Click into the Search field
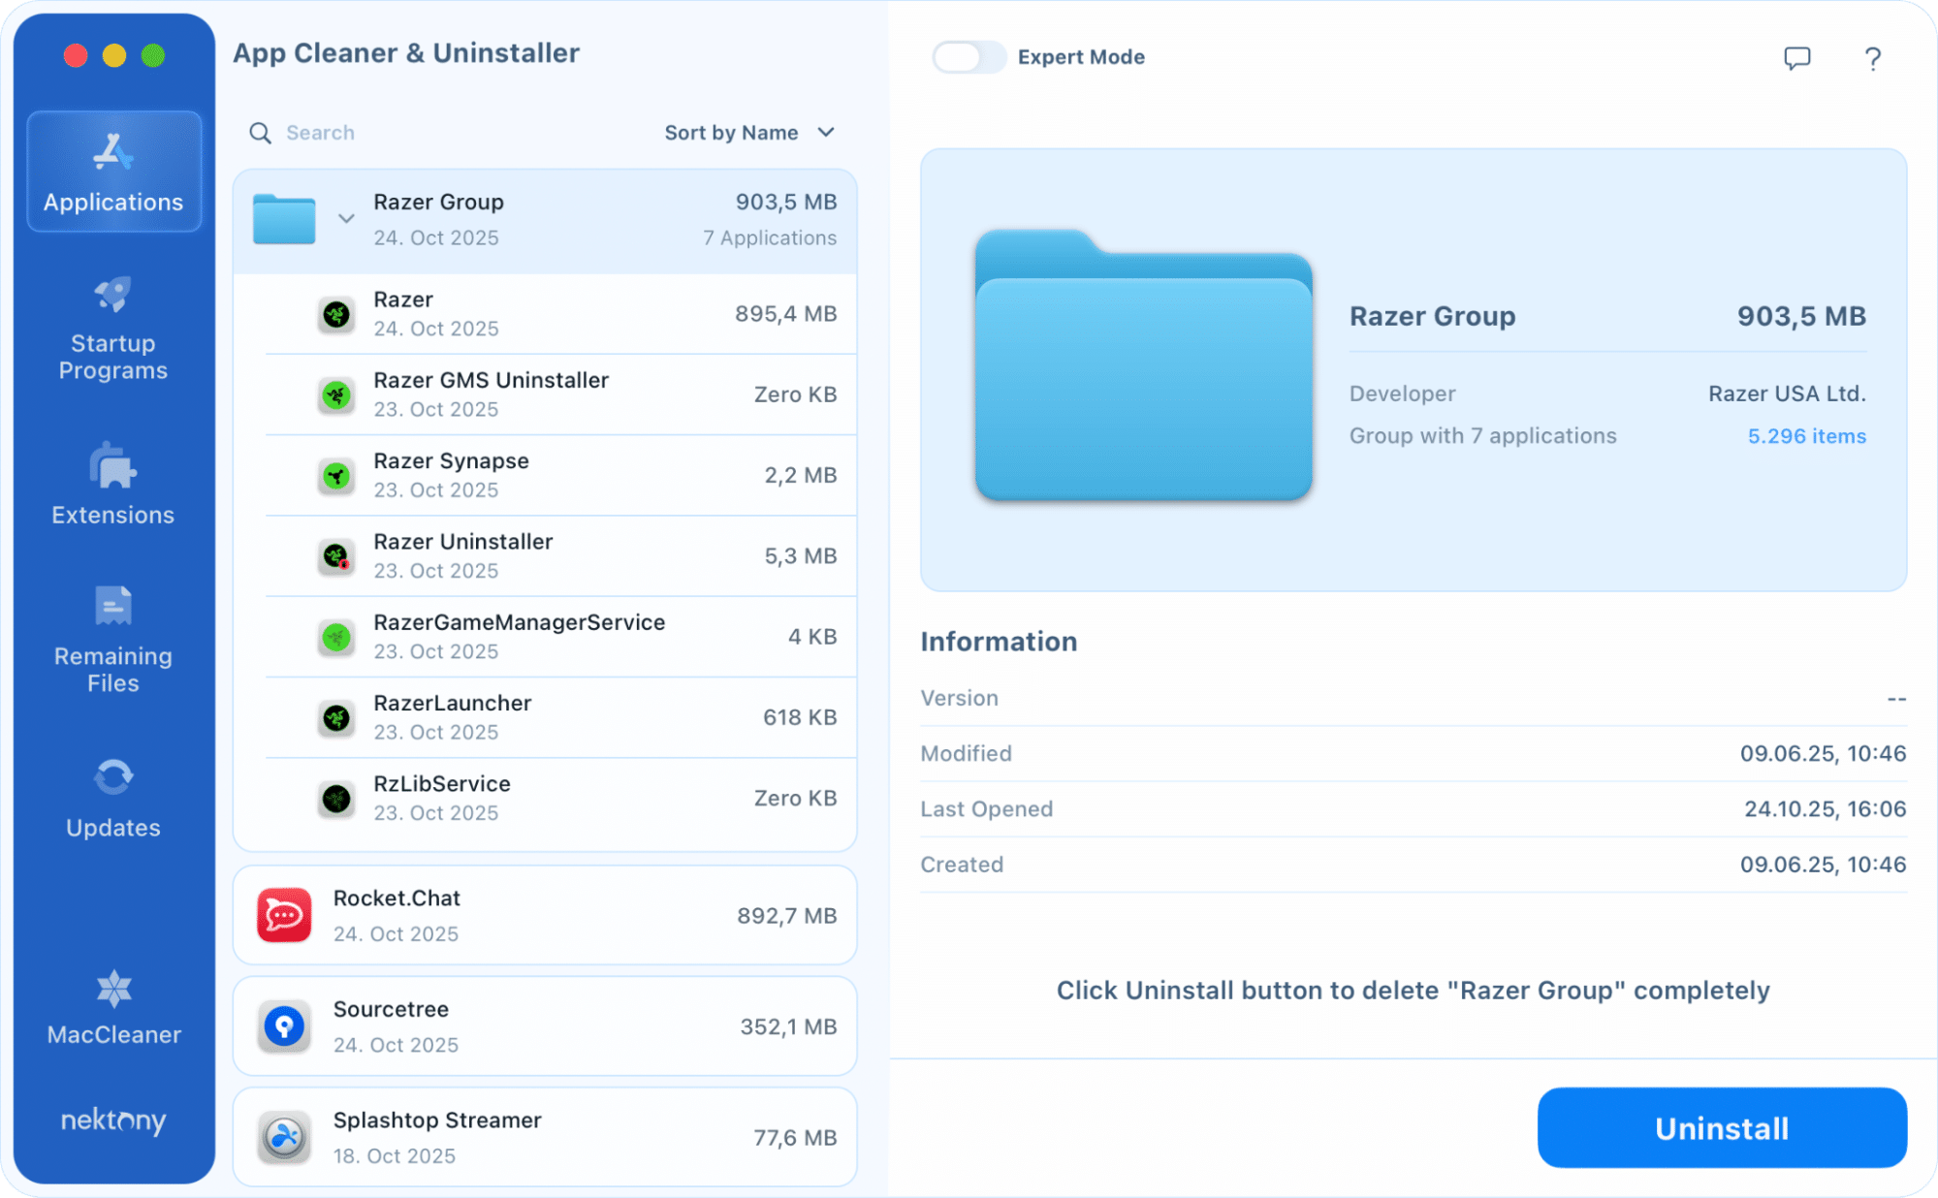Image resolution: width=1938 pixels, height=1198 pixels. [436, 133]
